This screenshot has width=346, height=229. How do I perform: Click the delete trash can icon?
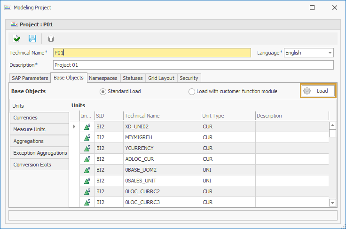click(51, 39)
